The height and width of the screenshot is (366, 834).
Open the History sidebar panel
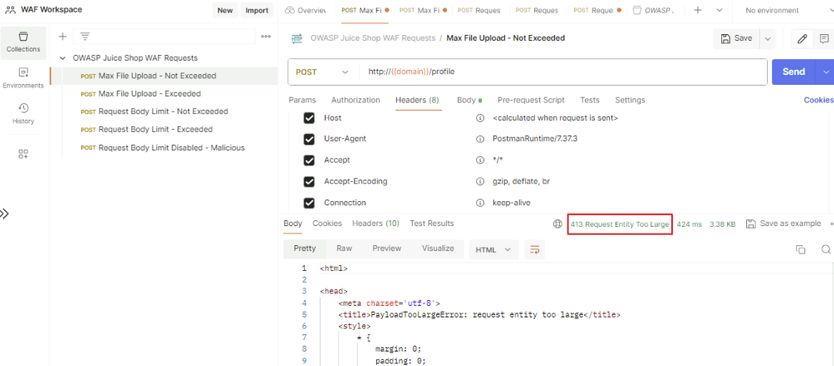(23, 114)
